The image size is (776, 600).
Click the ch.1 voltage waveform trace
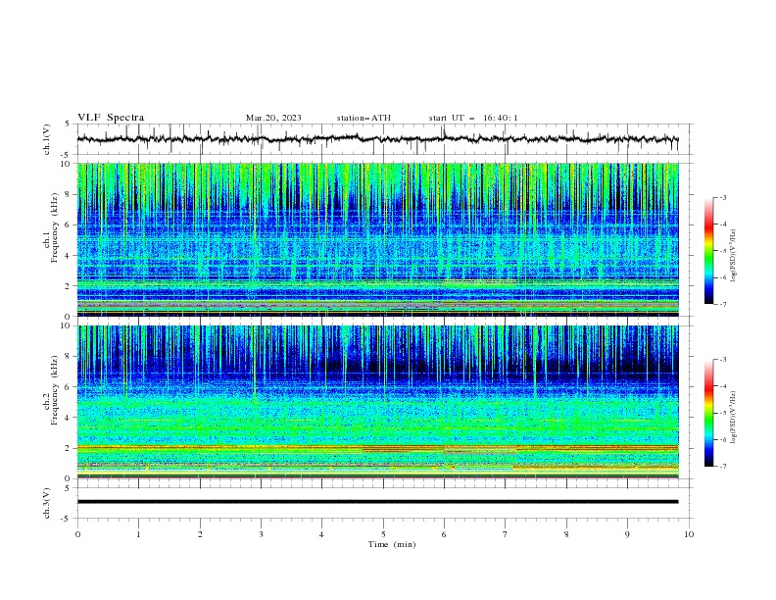377,139
